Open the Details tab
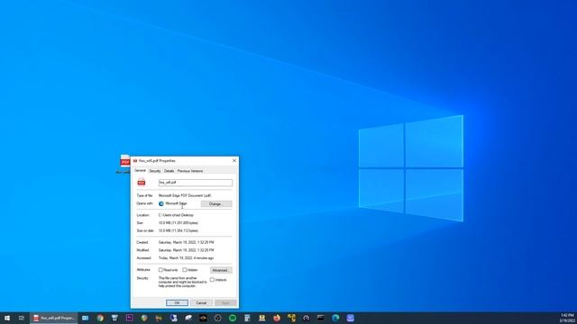577x324 pixels. tap(169, 171)
